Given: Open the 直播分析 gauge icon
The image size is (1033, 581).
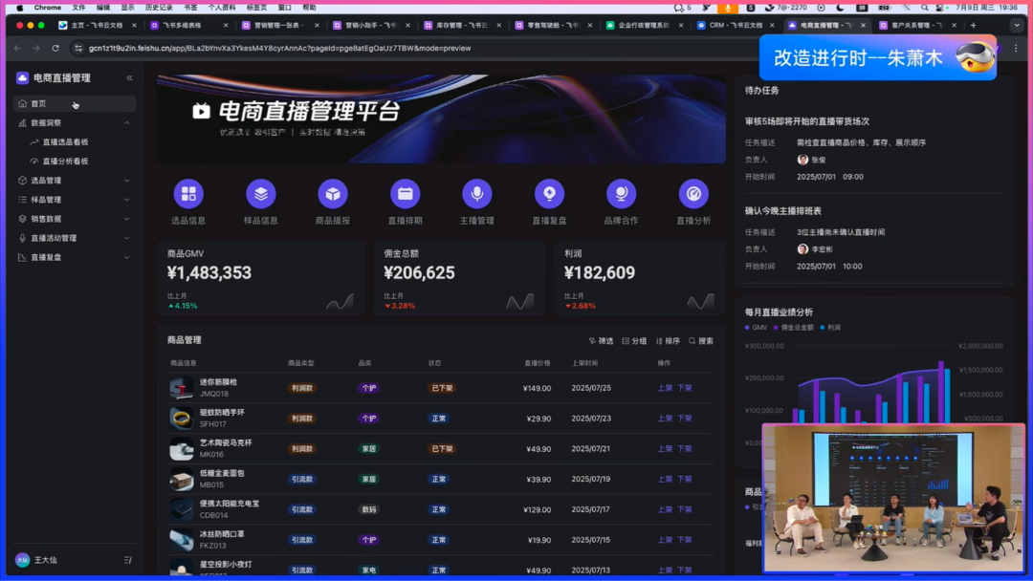Looking at the screenshot, I should [693, 193].
